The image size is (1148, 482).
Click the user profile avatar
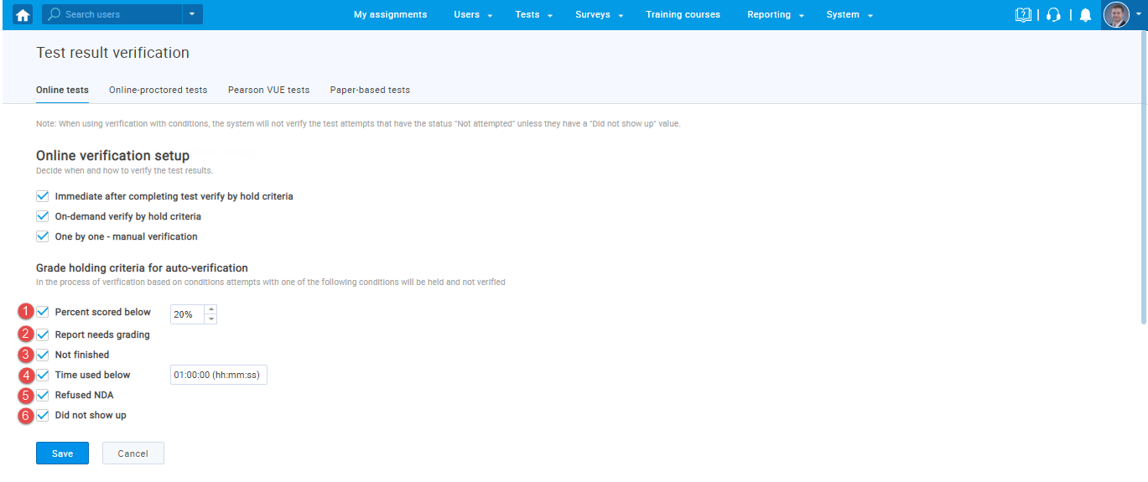[1116, 14]
